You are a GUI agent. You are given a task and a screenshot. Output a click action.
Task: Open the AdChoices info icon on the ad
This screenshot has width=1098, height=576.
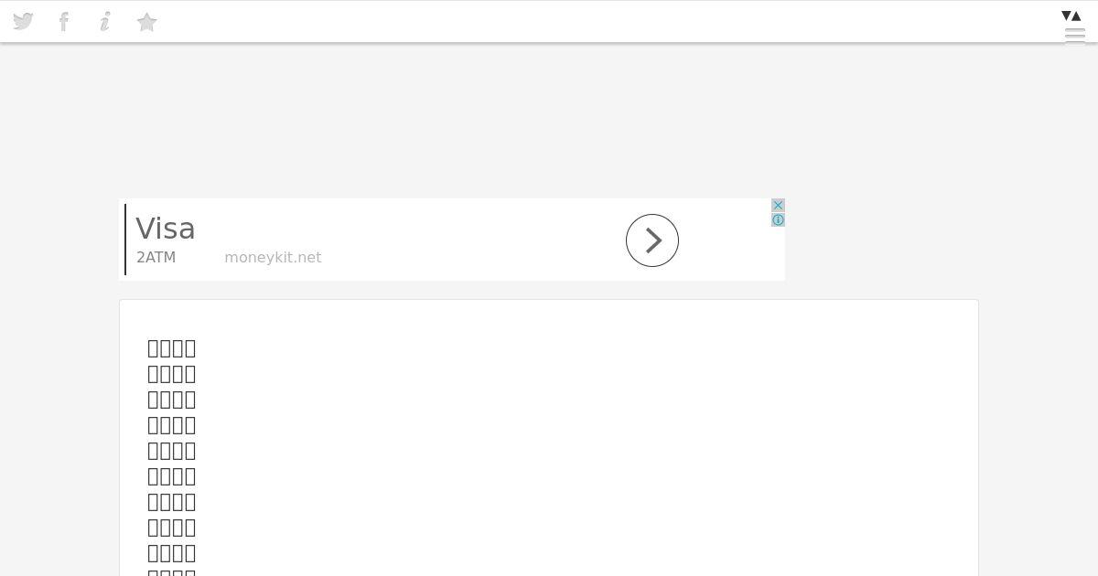(778, 220)
